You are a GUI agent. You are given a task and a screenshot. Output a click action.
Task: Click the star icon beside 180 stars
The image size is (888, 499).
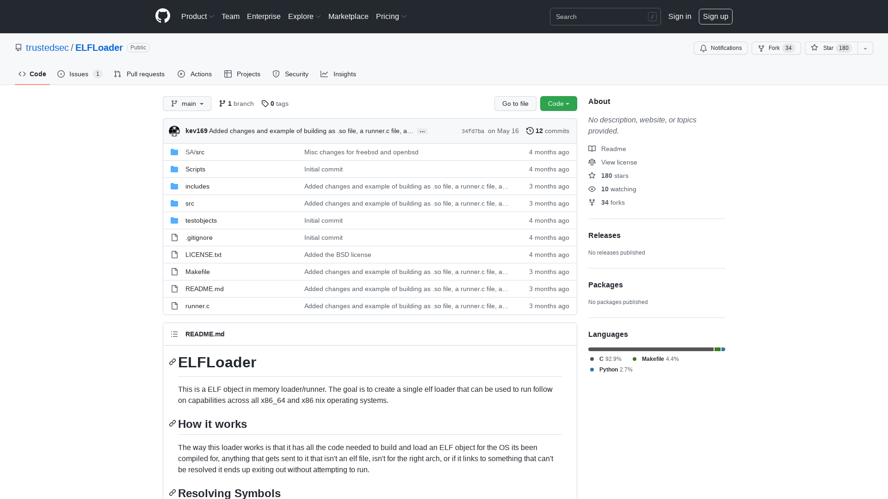point(592,176)
